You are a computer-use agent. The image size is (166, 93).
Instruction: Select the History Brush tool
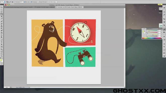pyautogui.click(x=2, y=28)
